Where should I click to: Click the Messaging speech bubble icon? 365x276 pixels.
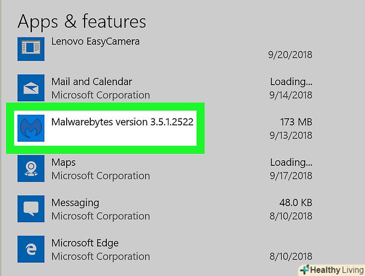31,209
